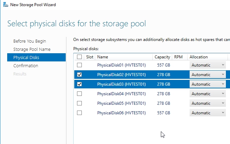Go to the Confirmation step
This screenshot has height=144, width=230.
coord(26,66)
